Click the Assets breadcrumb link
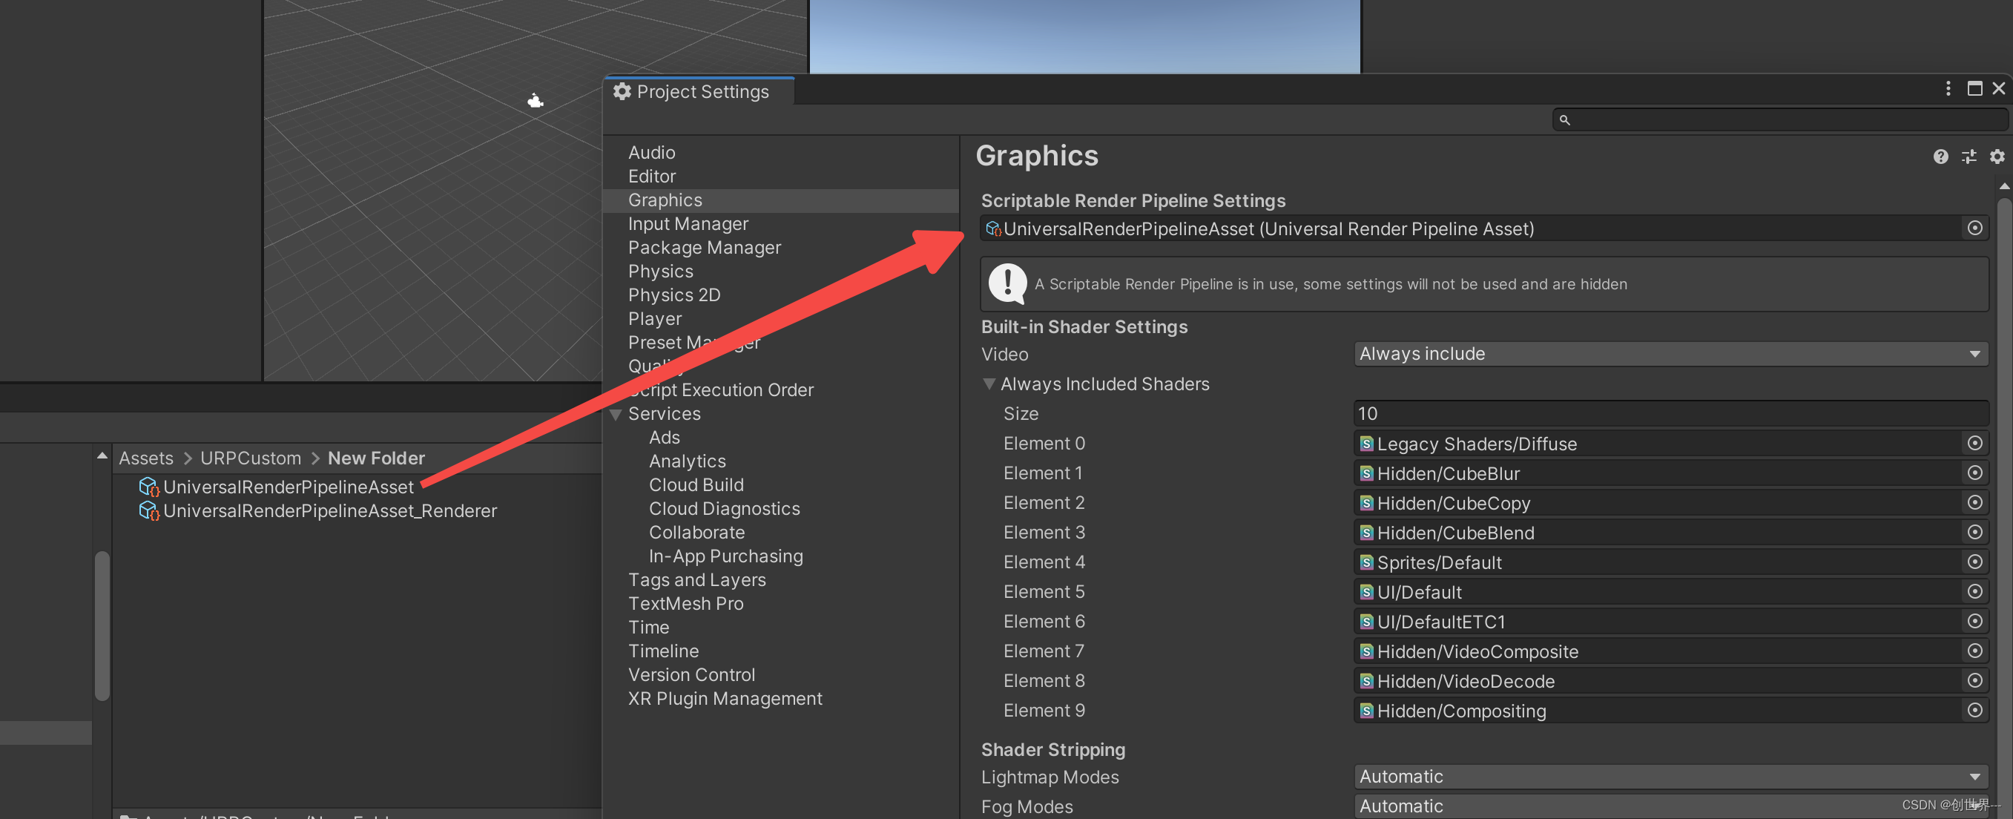Viewport: 2013px width, 819px height. 145,458
